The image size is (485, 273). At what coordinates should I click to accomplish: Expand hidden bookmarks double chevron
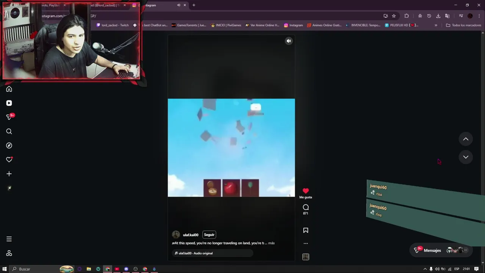coord(436,25)
